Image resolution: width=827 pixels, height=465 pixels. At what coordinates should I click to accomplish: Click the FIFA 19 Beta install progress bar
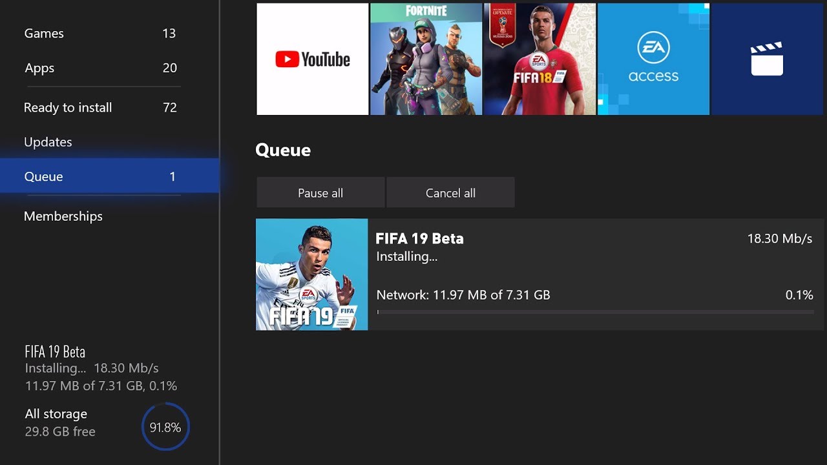pyautogui.click(x=595, y=312)
